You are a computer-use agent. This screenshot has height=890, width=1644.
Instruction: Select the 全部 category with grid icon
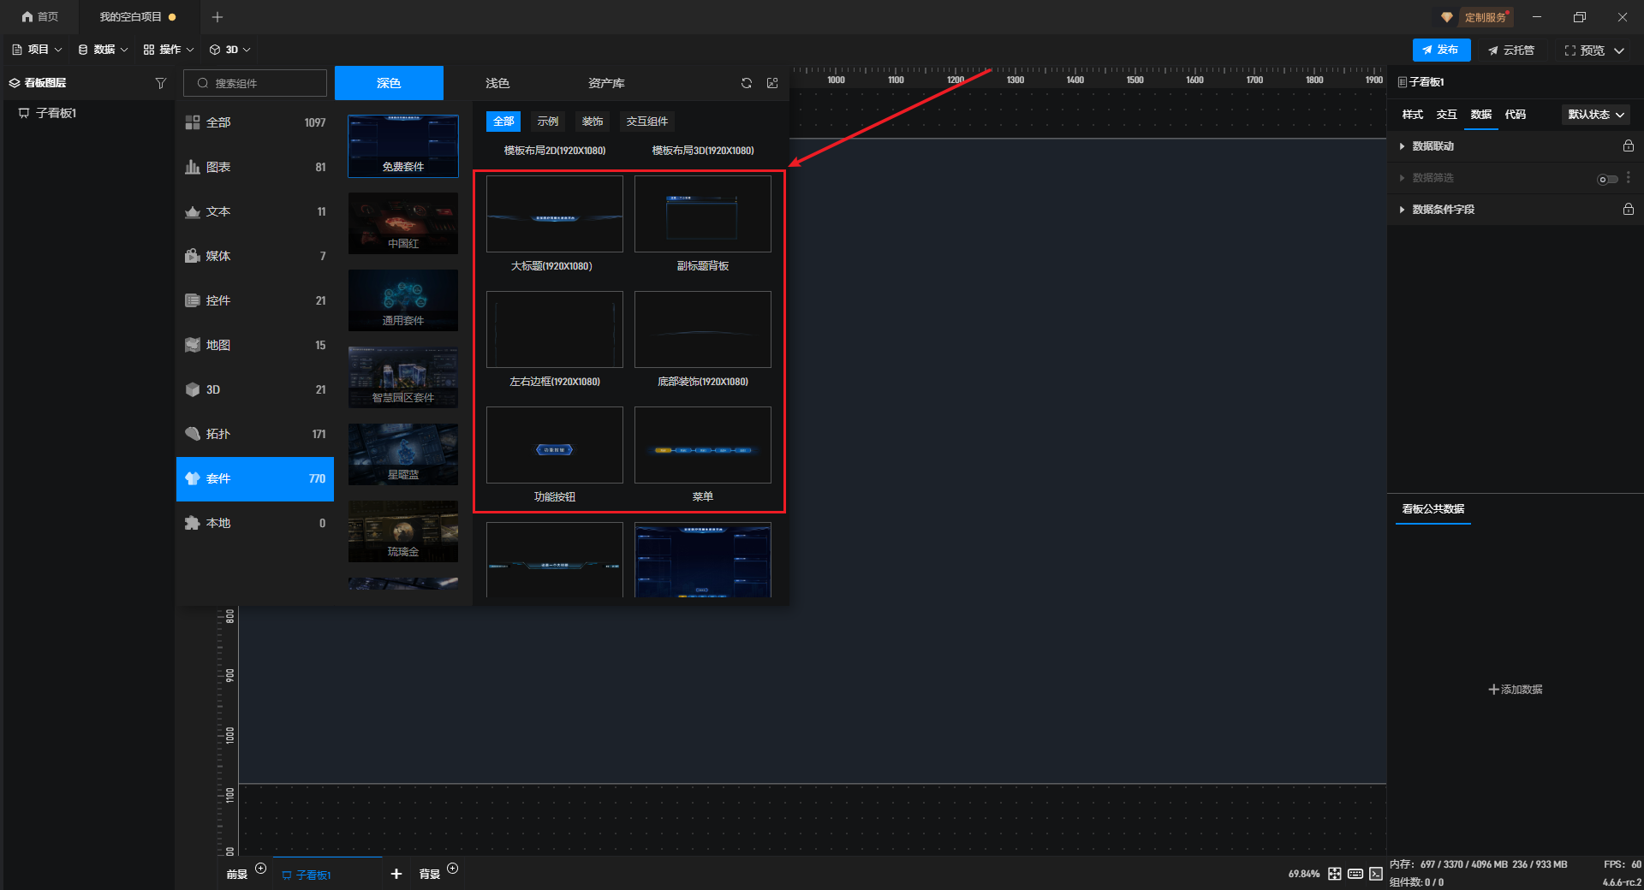255,122
